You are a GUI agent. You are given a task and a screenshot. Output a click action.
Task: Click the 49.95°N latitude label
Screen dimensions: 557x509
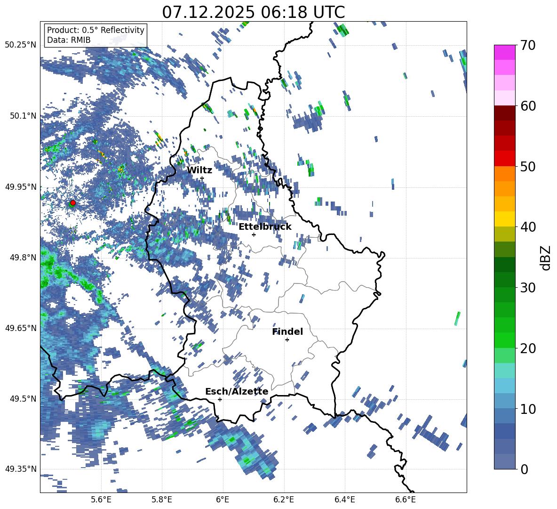tap(21, 186)
